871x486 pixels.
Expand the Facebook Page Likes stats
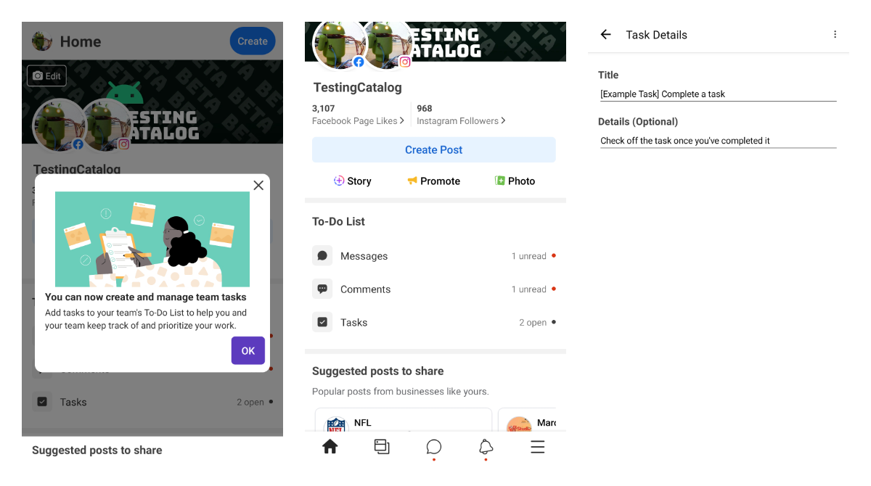click(356, 115)
